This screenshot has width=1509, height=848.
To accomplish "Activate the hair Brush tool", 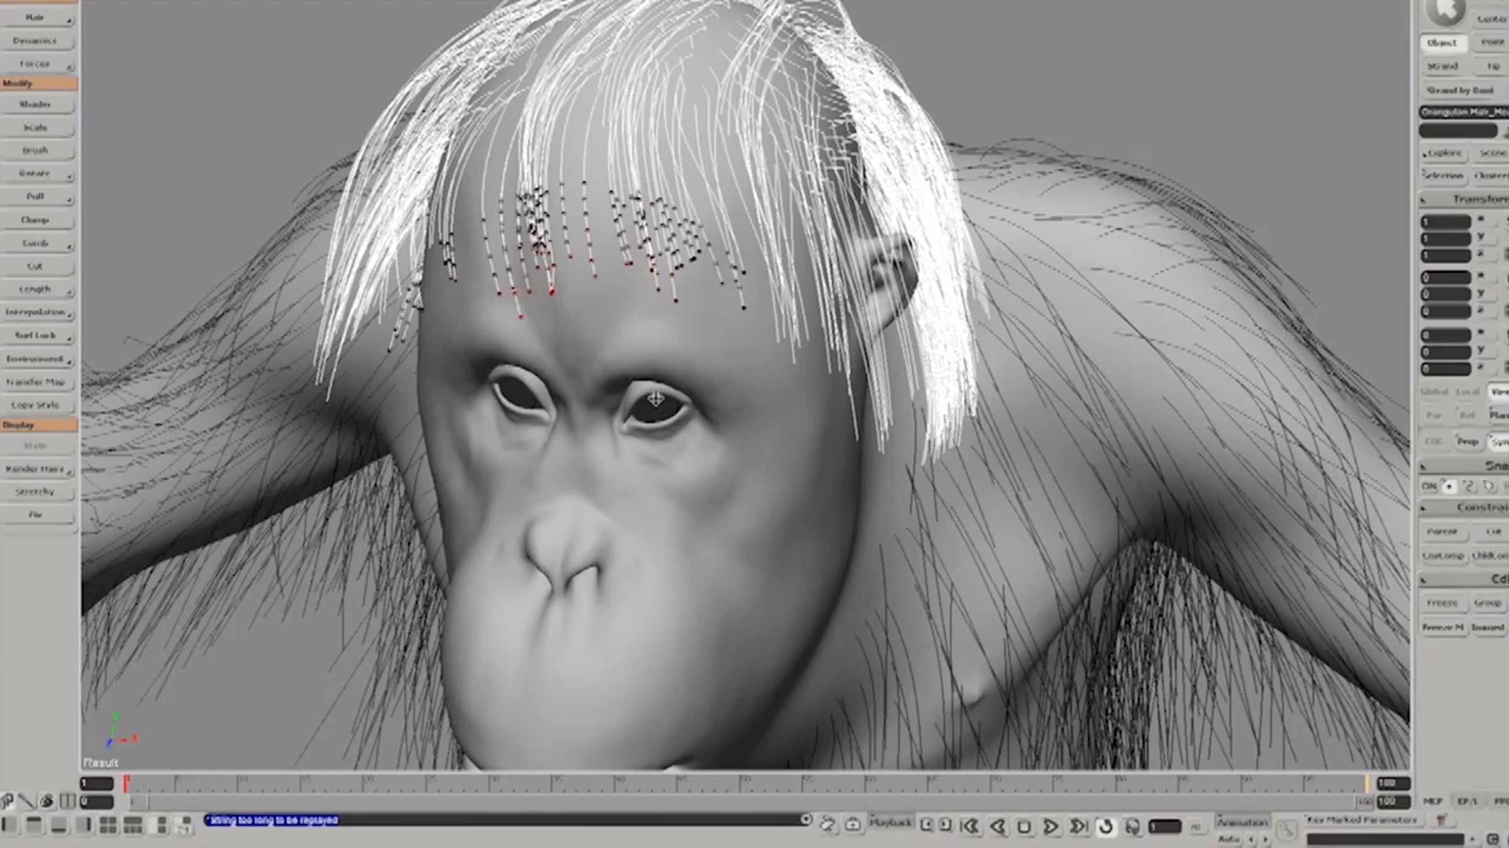I will click(38, 151).
